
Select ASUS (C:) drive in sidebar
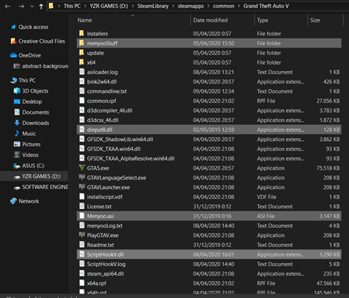tap(33, 165)
